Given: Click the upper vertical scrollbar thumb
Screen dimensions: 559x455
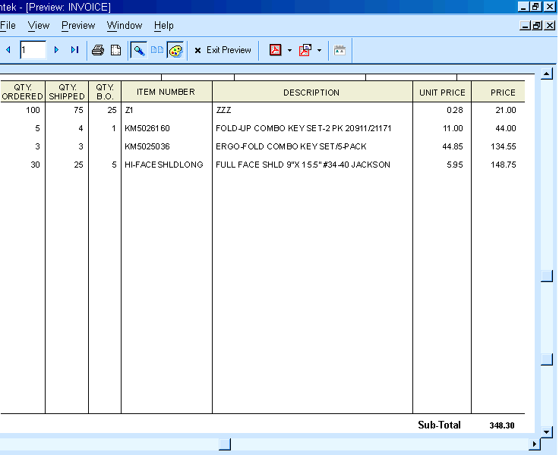Looking at the screenshot, I should coord(547,276).
